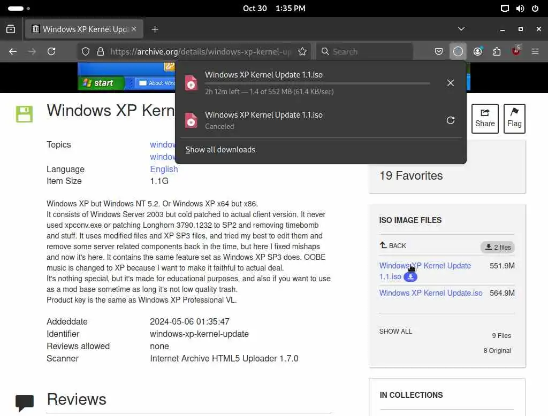
Task: Open the Extensions puzzle icon
Action: 497,52
